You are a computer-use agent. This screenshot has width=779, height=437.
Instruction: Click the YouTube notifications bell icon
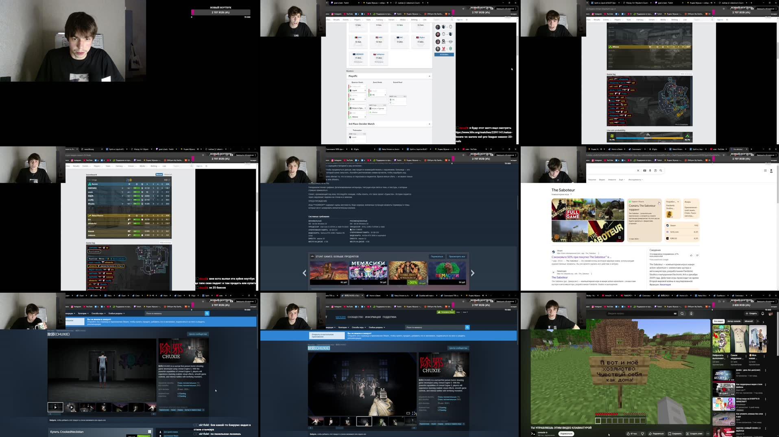pos(763,313)
